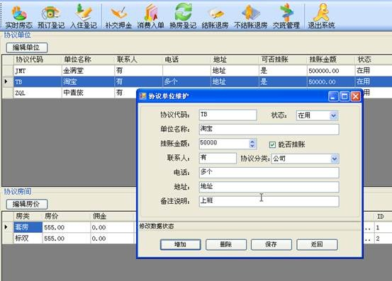Screen dimensions: 392x281
Task: Expand the 状态 dropdown
Action: [333, 115]
